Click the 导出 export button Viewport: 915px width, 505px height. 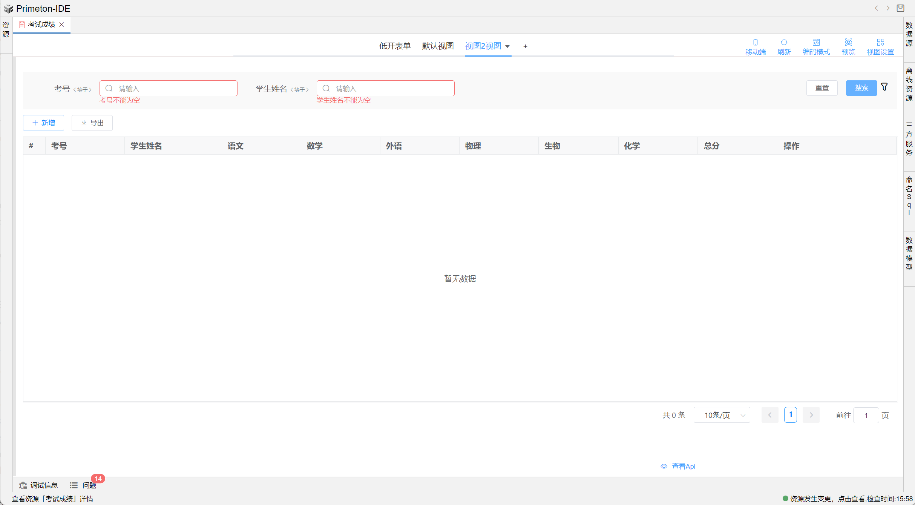[92, 123]
